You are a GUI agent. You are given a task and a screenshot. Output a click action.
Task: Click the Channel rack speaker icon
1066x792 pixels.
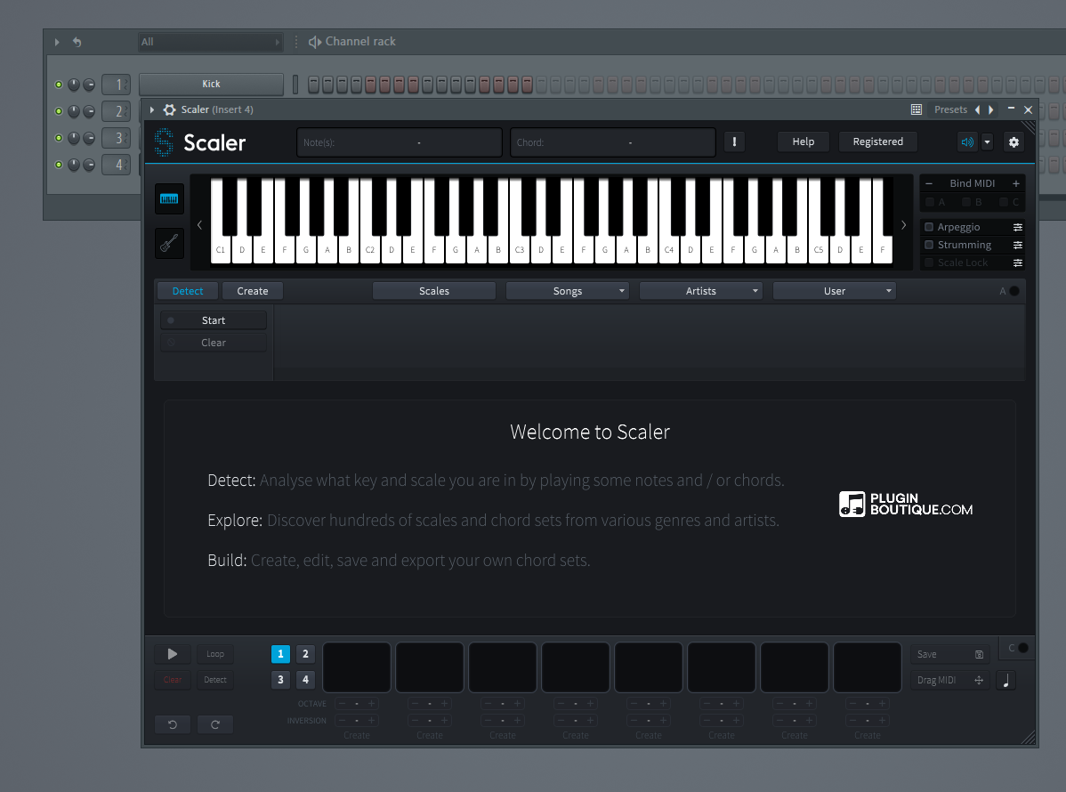coord(315,42)
